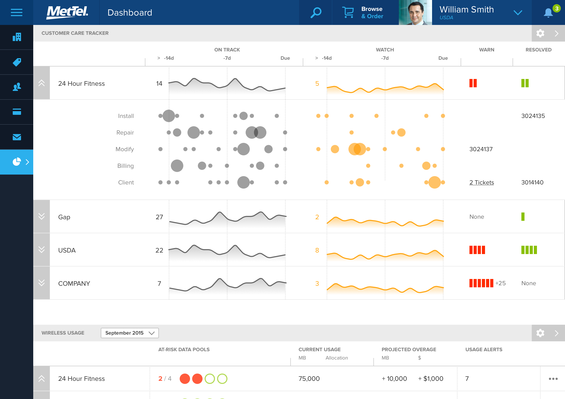Image resolution: width=565 pixels, height=399 pixels.
Task: Open the envelope mail sidebar icon
Action: coord(17,137)
